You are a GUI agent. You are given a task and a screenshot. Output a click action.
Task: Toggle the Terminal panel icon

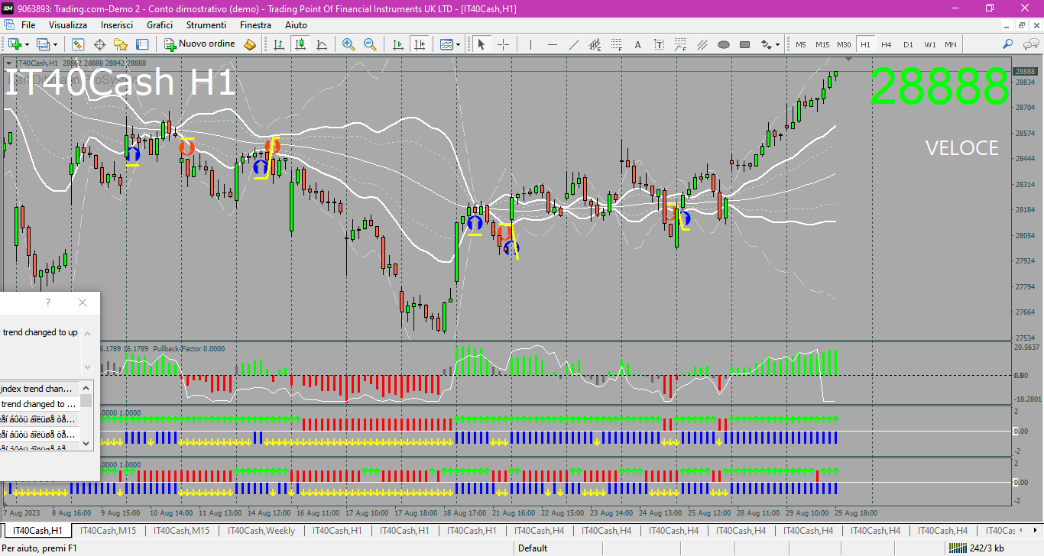[x=142, y=44]
